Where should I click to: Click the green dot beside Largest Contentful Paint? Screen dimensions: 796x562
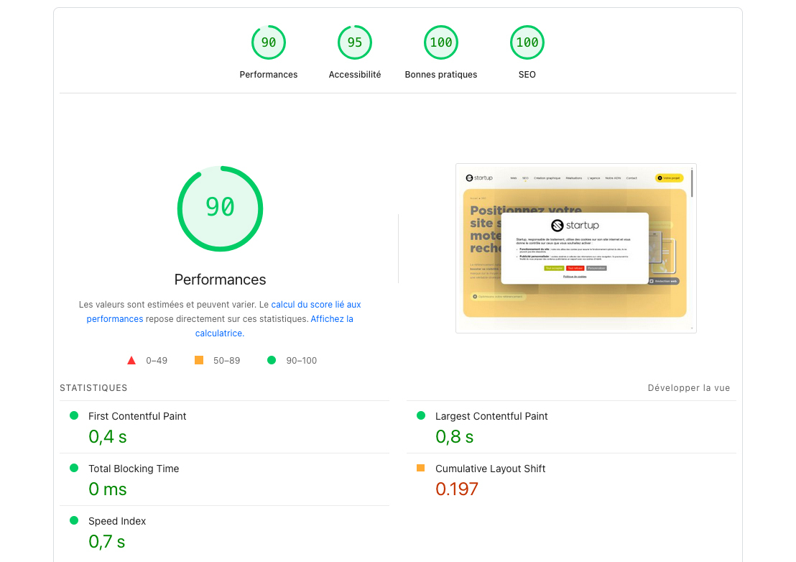tap(420, 415)
